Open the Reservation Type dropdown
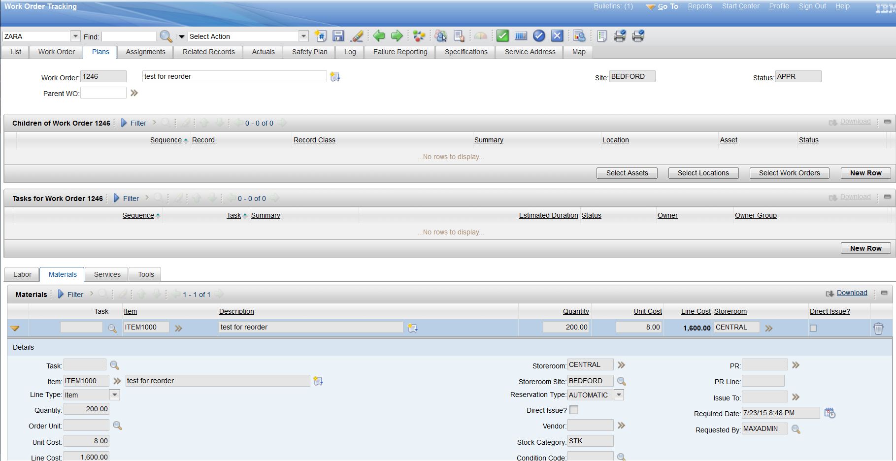The height and width of the screenshot is (461, 896). [619, 395]
